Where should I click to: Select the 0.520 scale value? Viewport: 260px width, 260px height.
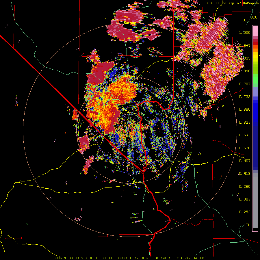[x=245, y=148]
